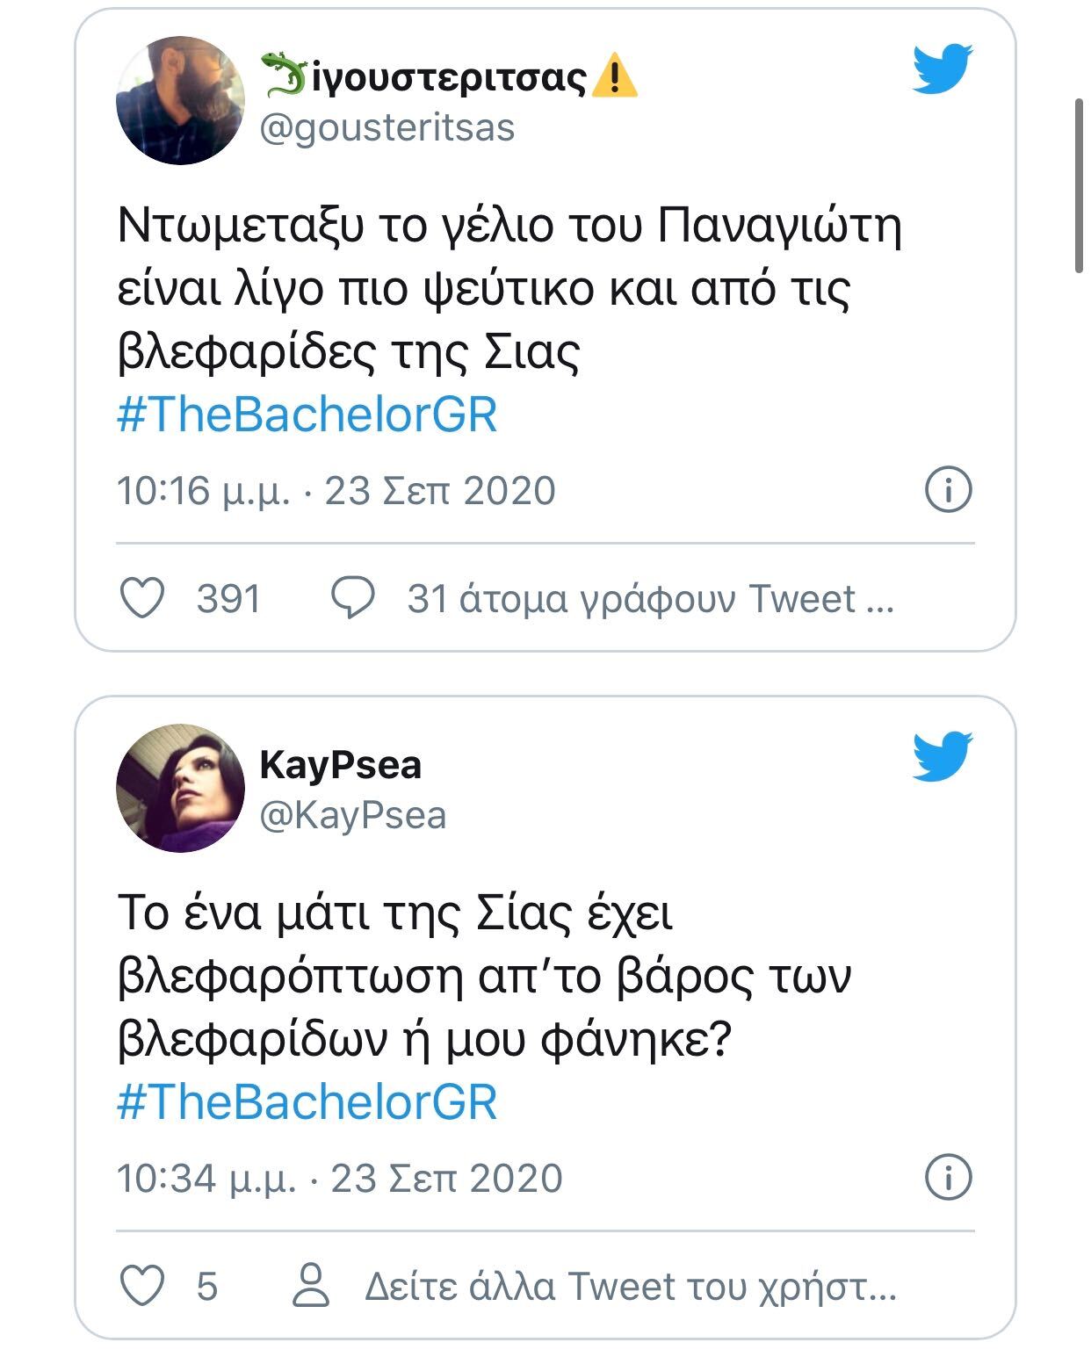This screenshot has width=1091, height=1364.
Task: Like the KayPsea tweet with 5 likes
Action: coord(141,1287)
